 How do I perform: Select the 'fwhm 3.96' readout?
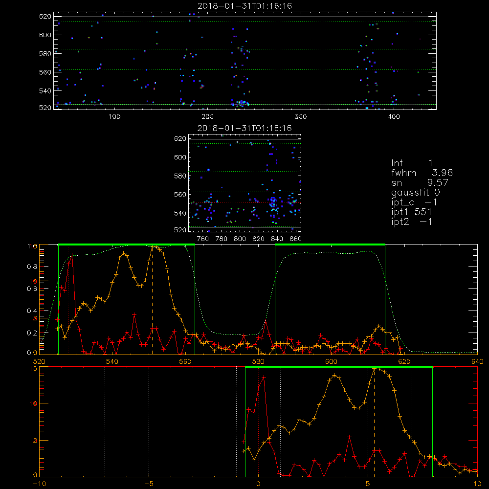(x=422, y=173)
